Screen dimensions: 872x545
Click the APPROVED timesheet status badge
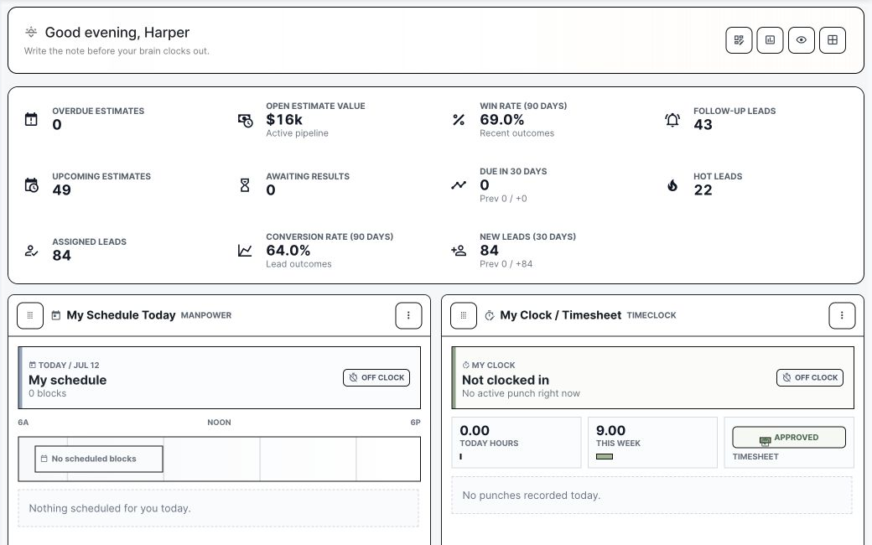click(x=789, y=437)
